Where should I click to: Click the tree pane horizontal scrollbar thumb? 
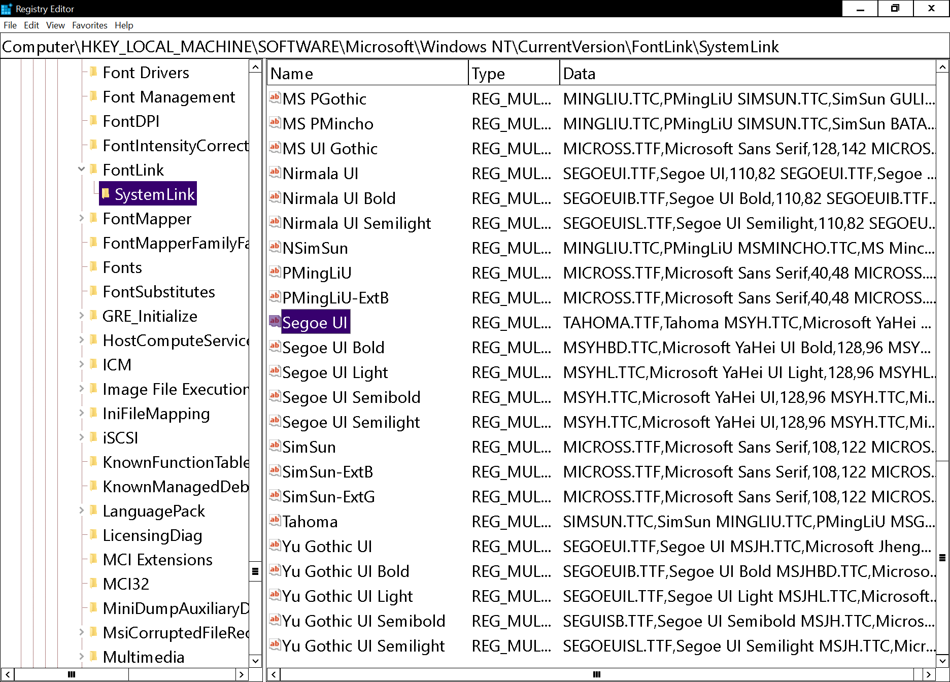72,674
